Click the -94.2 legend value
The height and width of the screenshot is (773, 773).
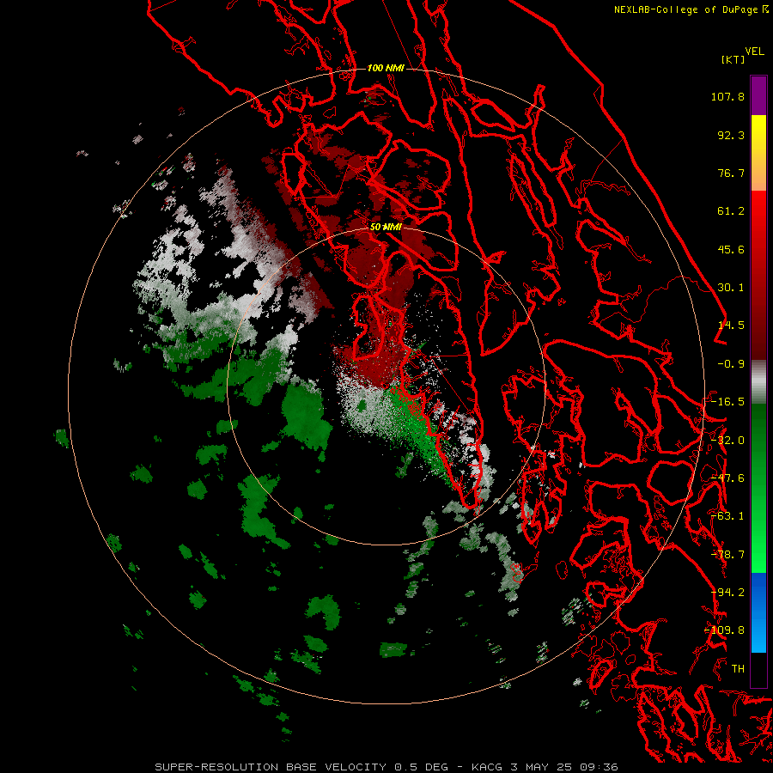[x=727, y=593]
